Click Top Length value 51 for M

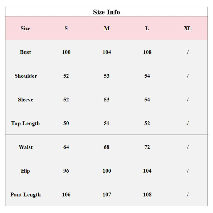(107, 123)
